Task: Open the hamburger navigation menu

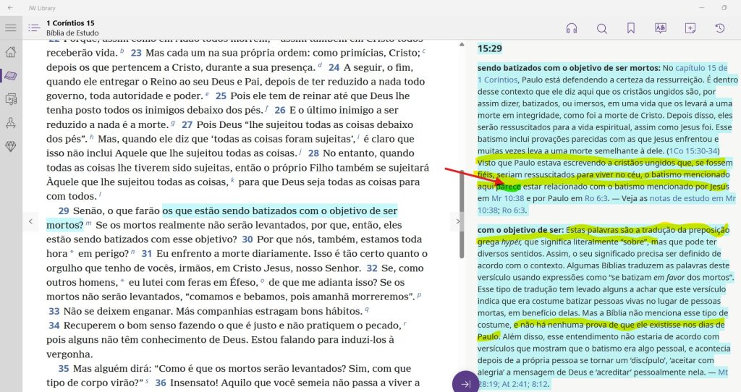Action: [10, 28]
